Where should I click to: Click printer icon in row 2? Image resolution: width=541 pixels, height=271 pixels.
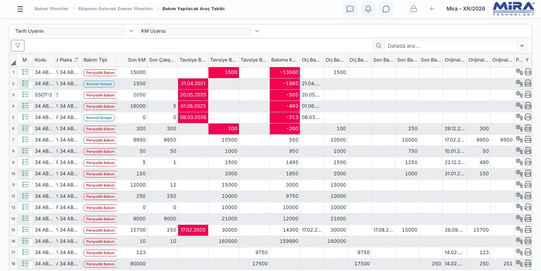coord(528,83)
